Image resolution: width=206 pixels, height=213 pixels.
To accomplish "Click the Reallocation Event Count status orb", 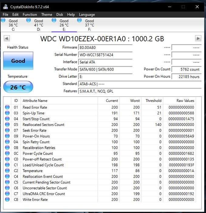I will (x=7, y=176).
